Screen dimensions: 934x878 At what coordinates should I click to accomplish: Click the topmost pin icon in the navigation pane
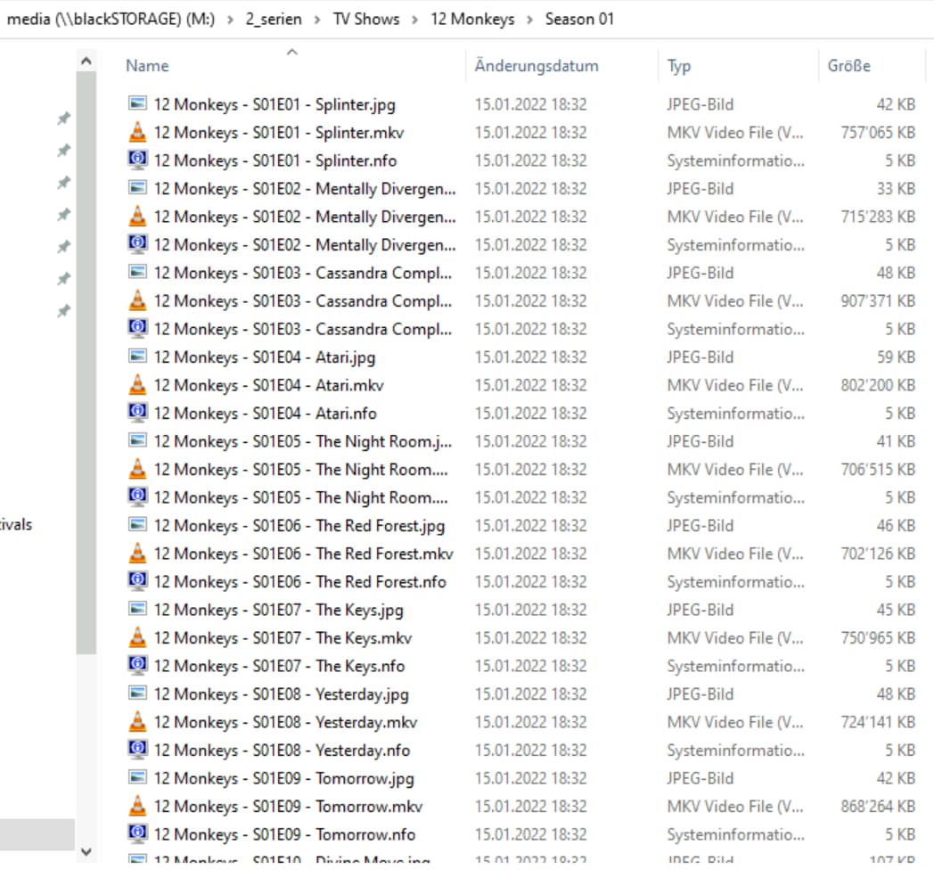pos(64,118)
